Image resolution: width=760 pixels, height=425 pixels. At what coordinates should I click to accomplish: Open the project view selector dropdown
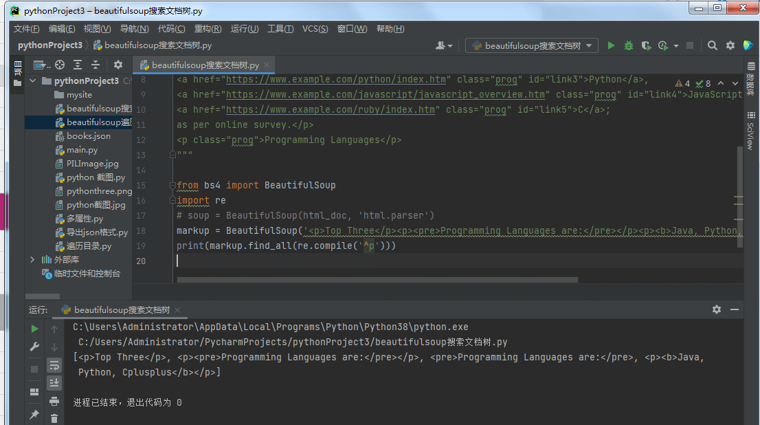coord(42,65)
